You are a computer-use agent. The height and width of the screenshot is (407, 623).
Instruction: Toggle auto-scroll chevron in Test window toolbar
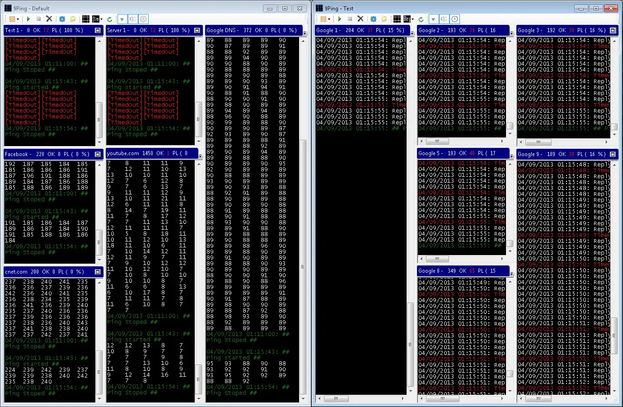tap(433, 19)
